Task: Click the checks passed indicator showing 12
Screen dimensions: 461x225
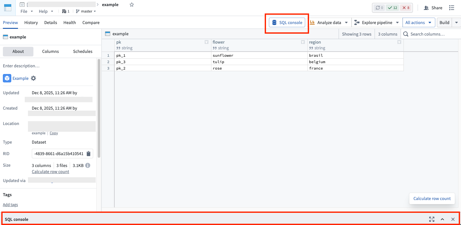Action: (x=392, y=7)
